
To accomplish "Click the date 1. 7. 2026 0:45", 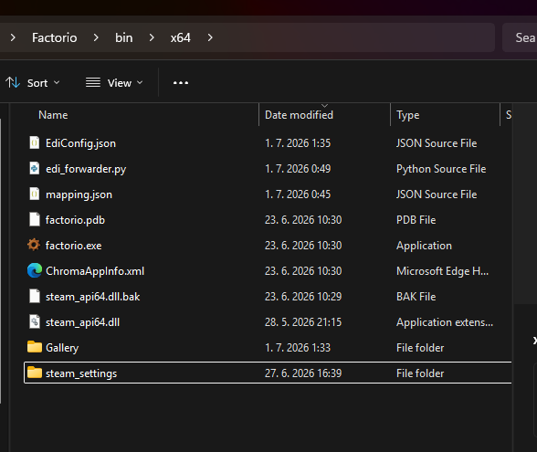I will click(x=298, y=194).
